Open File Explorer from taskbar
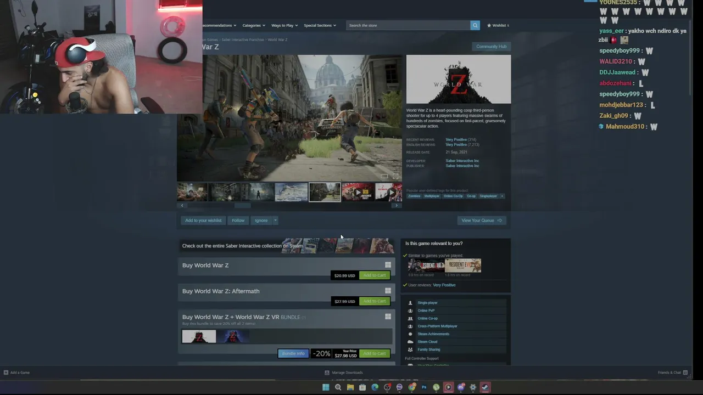703x395 pixels. pyautogui.click(x=350, y=387)
